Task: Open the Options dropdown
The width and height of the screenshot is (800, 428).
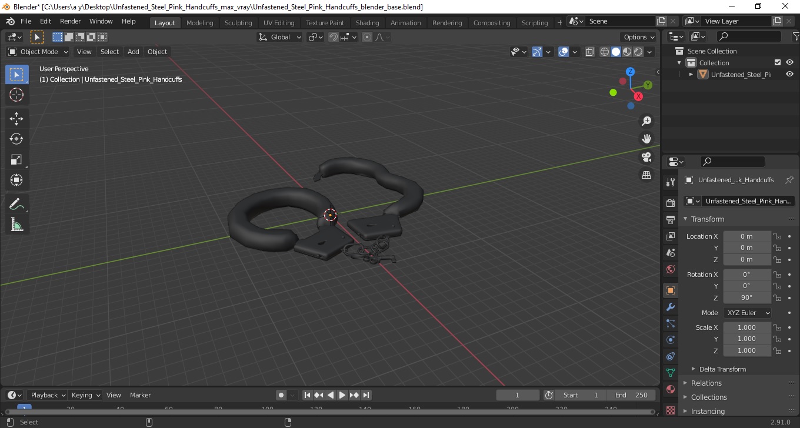Action: coord(639,37)
